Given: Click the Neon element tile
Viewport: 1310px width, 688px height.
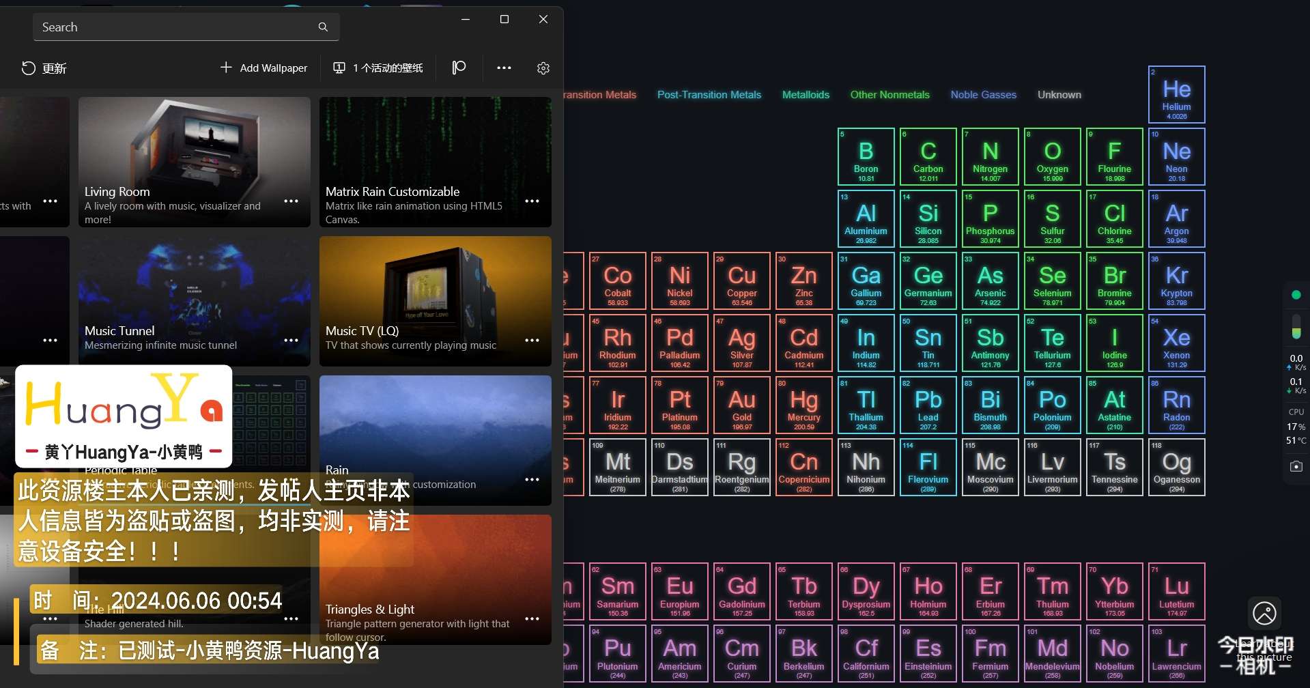Looking at the screenshot, I should point(1177,156).
